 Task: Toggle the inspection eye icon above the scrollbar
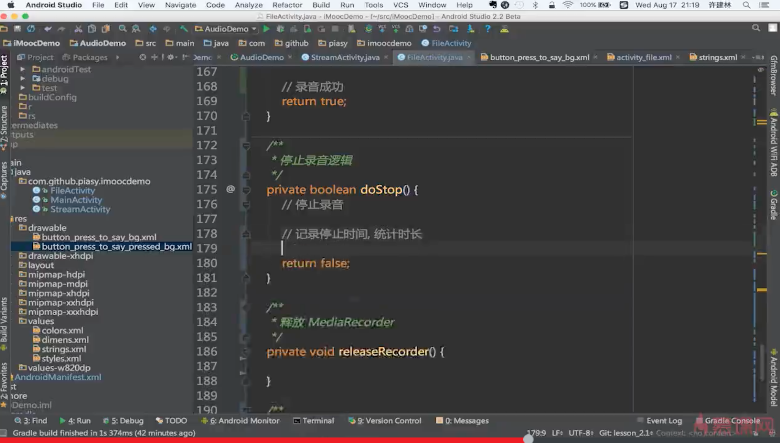[x=761, y=69]
